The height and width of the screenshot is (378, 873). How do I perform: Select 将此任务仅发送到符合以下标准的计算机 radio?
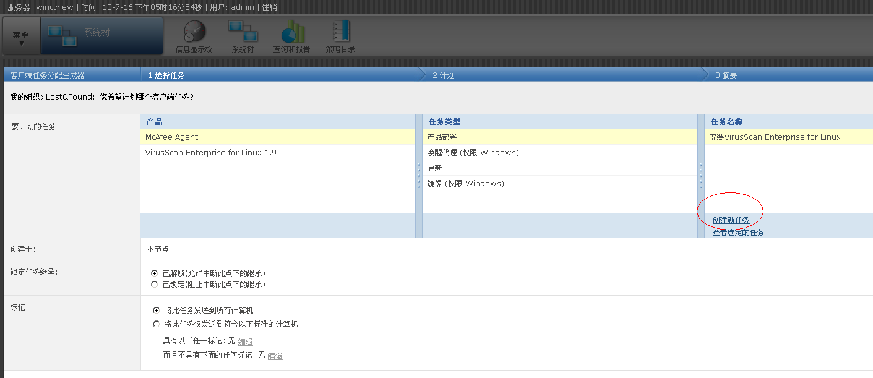(157, 324)
